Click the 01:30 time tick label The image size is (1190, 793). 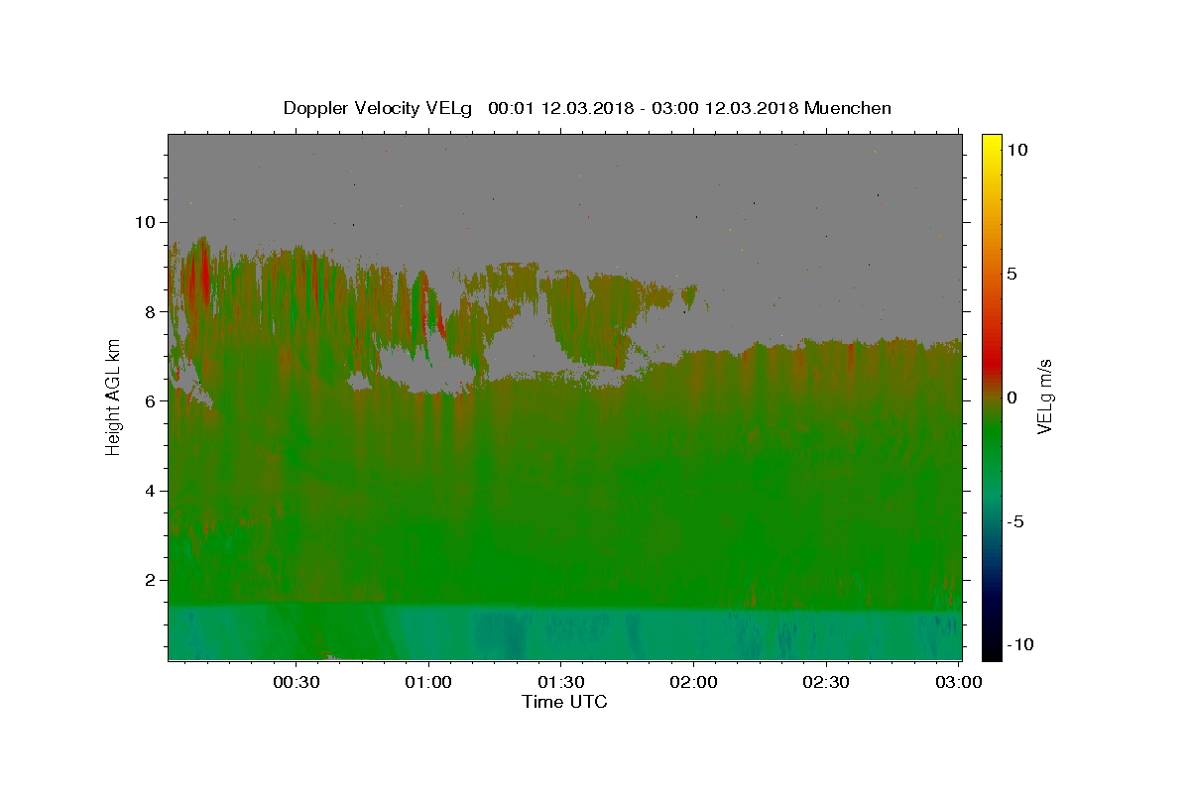pyautogui.click(x=560, y=683)
